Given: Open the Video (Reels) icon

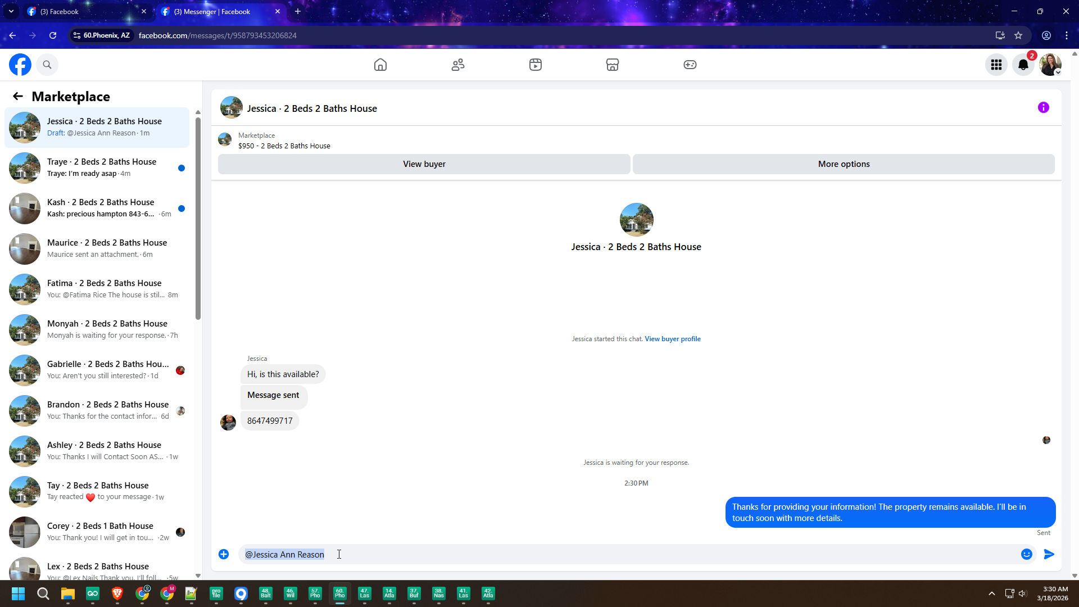Looking at the screenshot, I should tap(536, 65).
